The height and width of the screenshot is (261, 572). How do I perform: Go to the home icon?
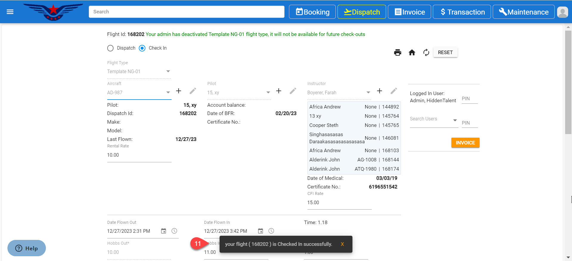point(412,53)
